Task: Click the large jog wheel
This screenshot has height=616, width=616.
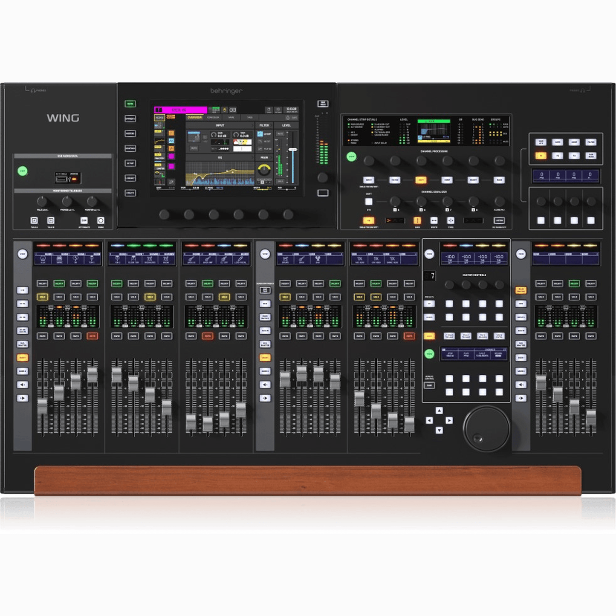Action: pyautogui.click(x=486, y=428)
